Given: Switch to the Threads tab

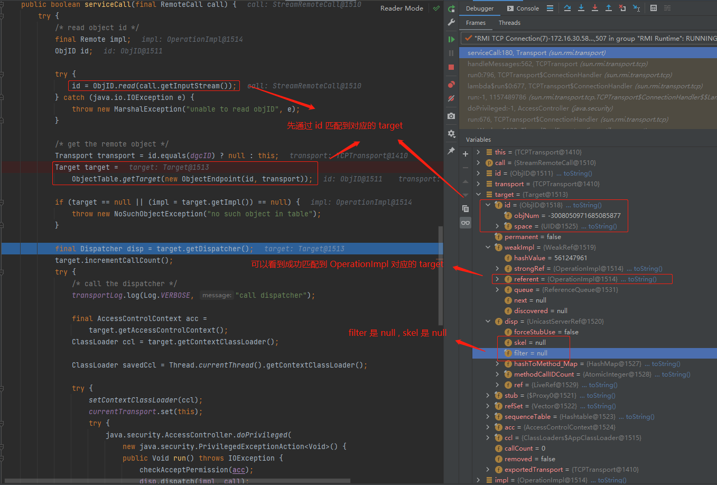Looking at the screenshot, I should coord(509,23).
